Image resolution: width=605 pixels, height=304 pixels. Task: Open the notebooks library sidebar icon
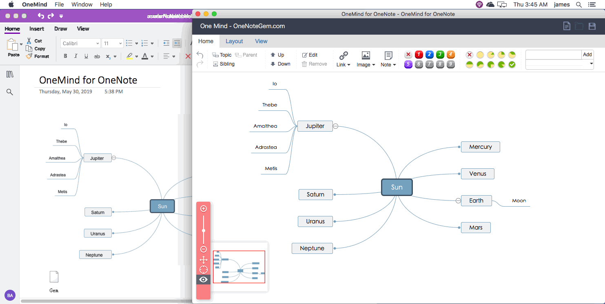click(10, 74)
